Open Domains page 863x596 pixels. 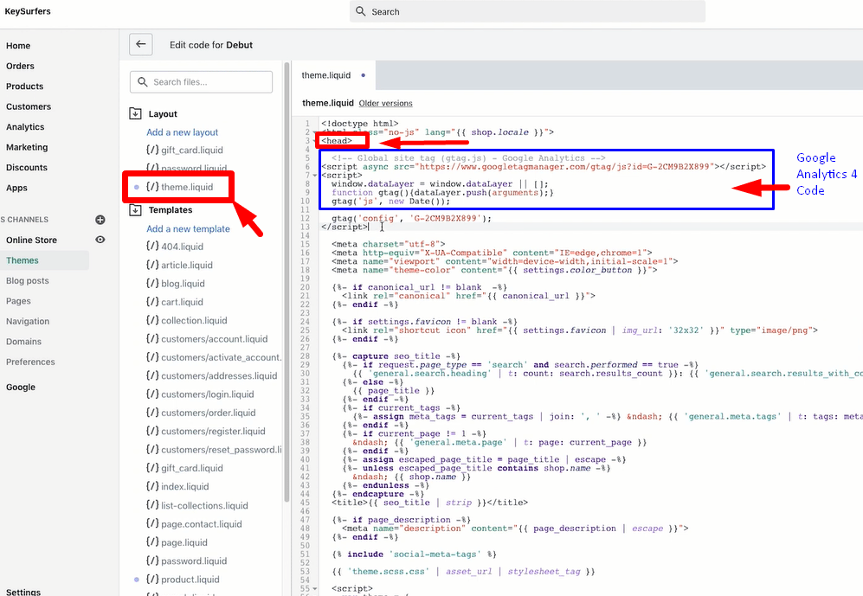[23, 342]
